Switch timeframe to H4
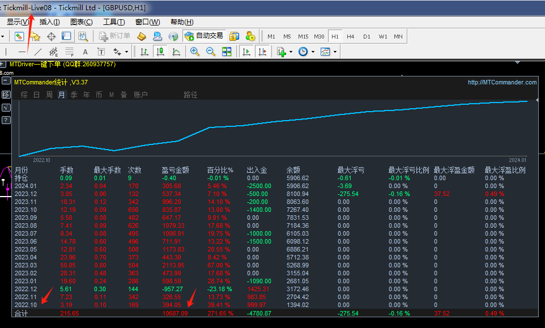545x328 pixels. [x=350, y=36]
